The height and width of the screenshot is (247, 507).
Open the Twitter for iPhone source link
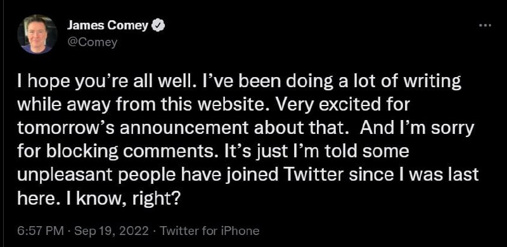click(x=210, y=231)
